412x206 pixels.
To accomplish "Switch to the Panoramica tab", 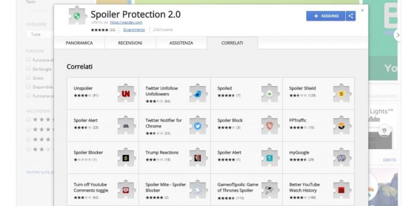I will pos(79,43).
